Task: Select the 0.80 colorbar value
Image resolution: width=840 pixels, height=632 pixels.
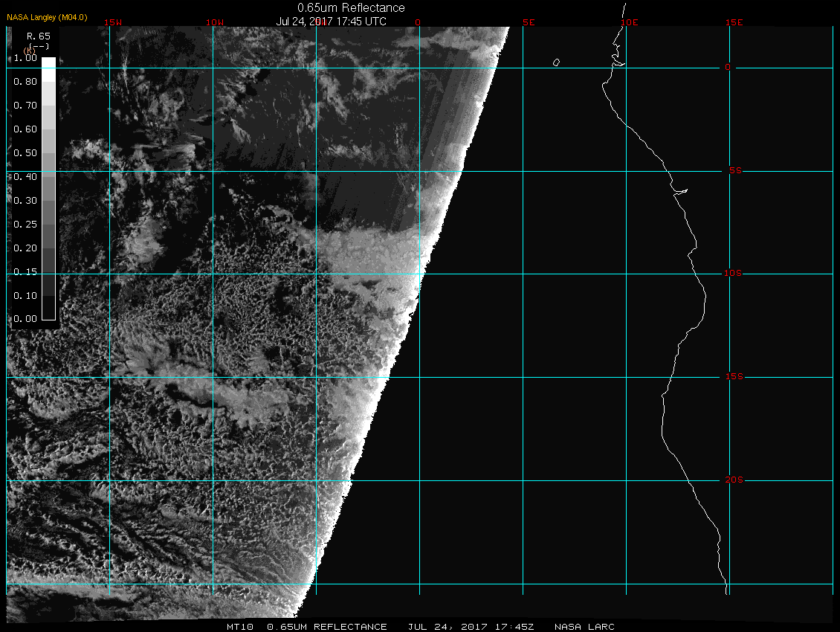Action: [x=25, y=82]
